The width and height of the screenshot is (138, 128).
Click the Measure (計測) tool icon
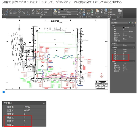click(88, 11)
